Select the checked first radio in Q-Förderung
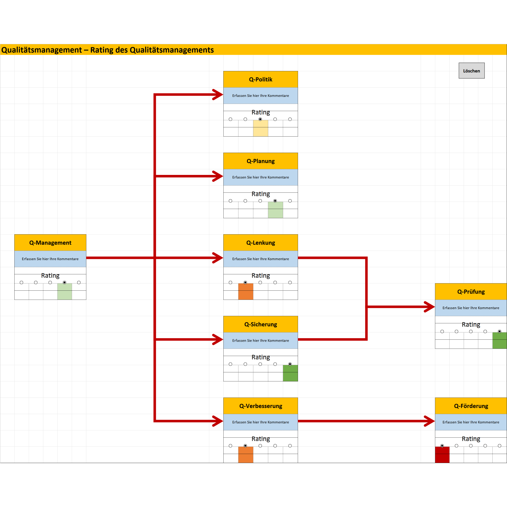Image resolution: width=507 pixels, height=507 pixels. pyautogui.click(x=442, y=446)
